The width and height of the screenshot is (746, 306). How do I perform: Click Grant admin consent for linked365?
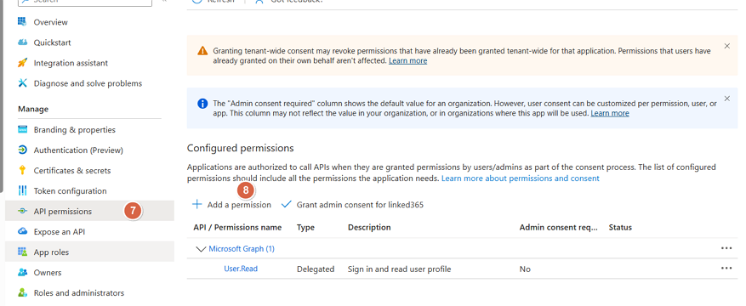360,205
